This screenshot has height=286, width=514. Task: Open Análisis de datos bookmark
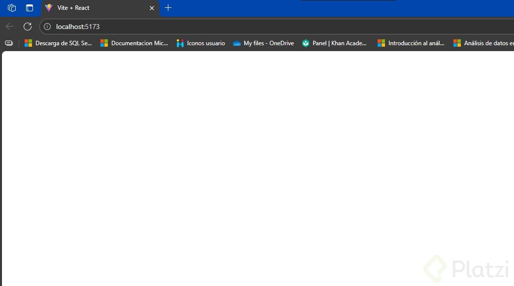click(483, 43)
